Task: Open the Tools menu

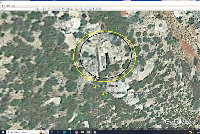Action: (4, 6)
